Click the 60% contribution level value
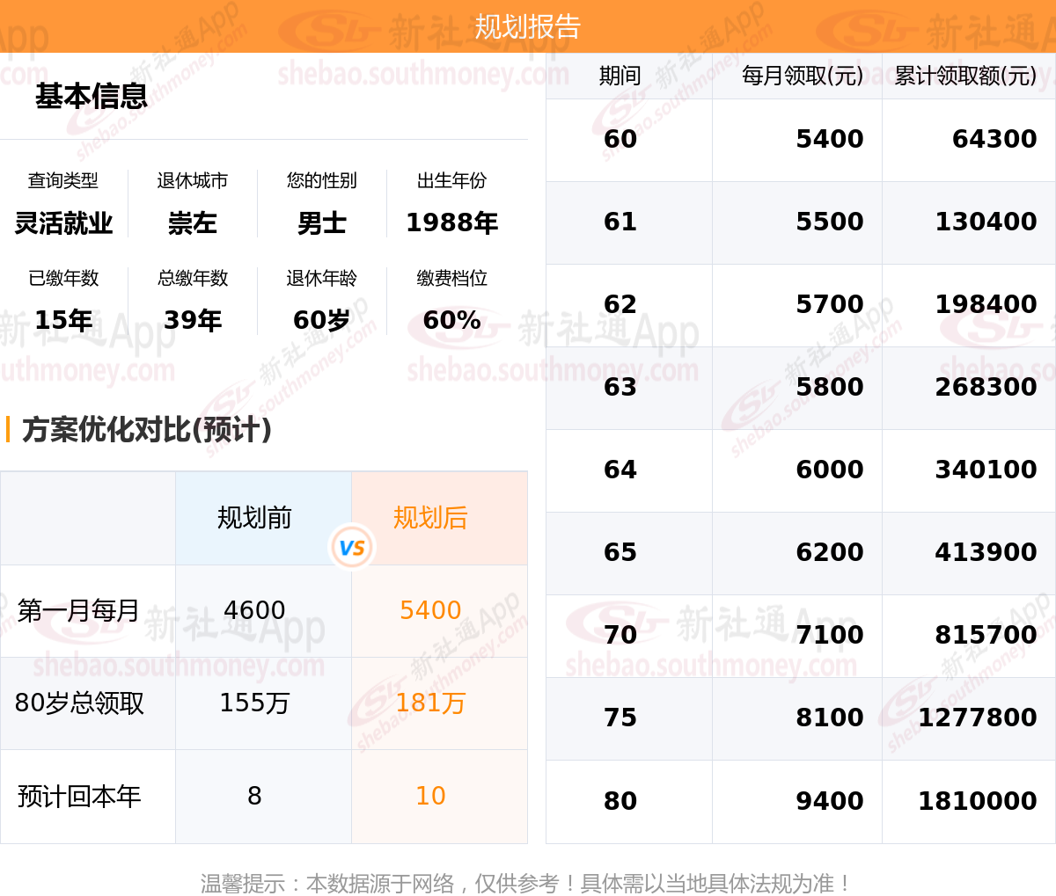This screenshot has height=896, width=1056. point(451,320)
